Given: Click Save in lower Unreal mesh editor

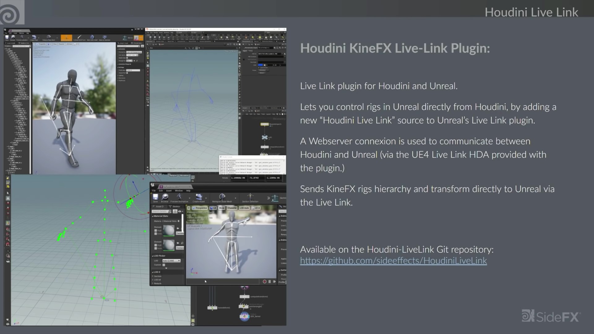Looking at the screenshot, I should click(155, 198).
